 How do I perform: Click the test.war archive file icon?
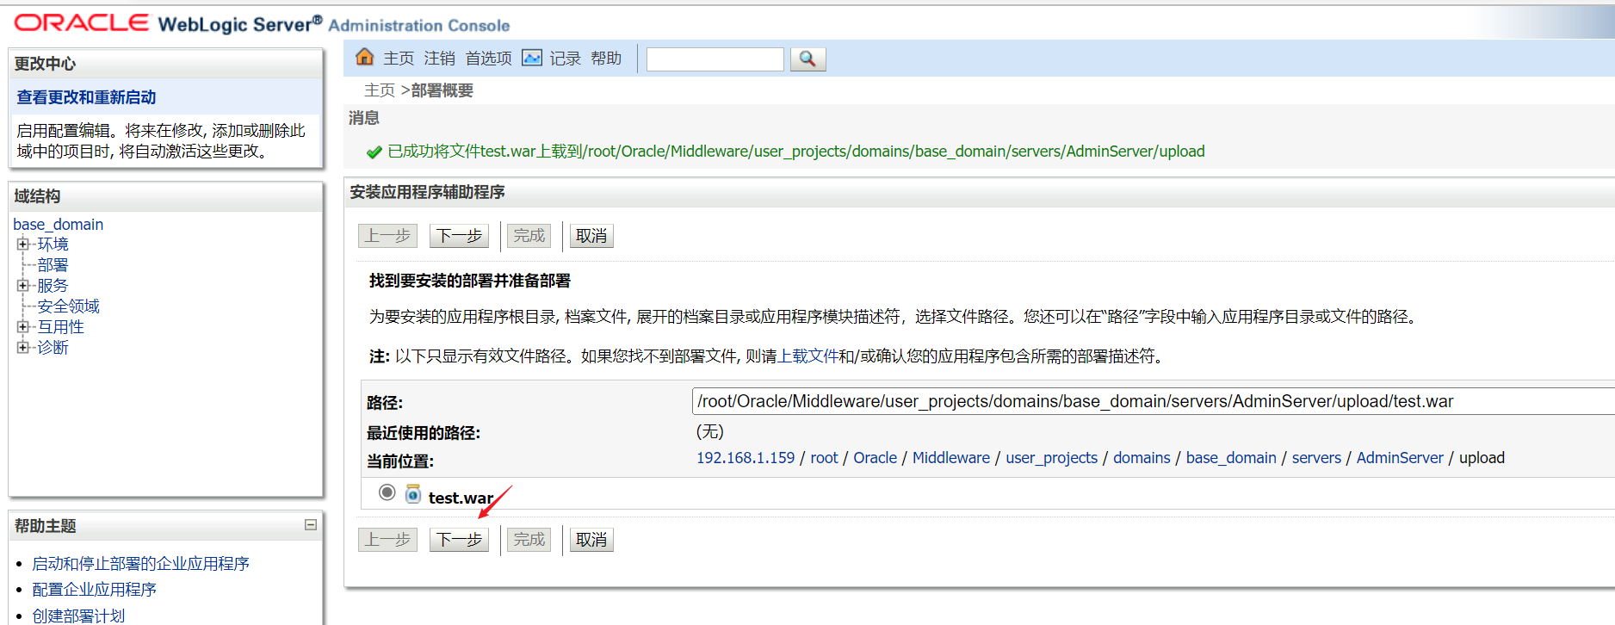click(x=413, y=493)
